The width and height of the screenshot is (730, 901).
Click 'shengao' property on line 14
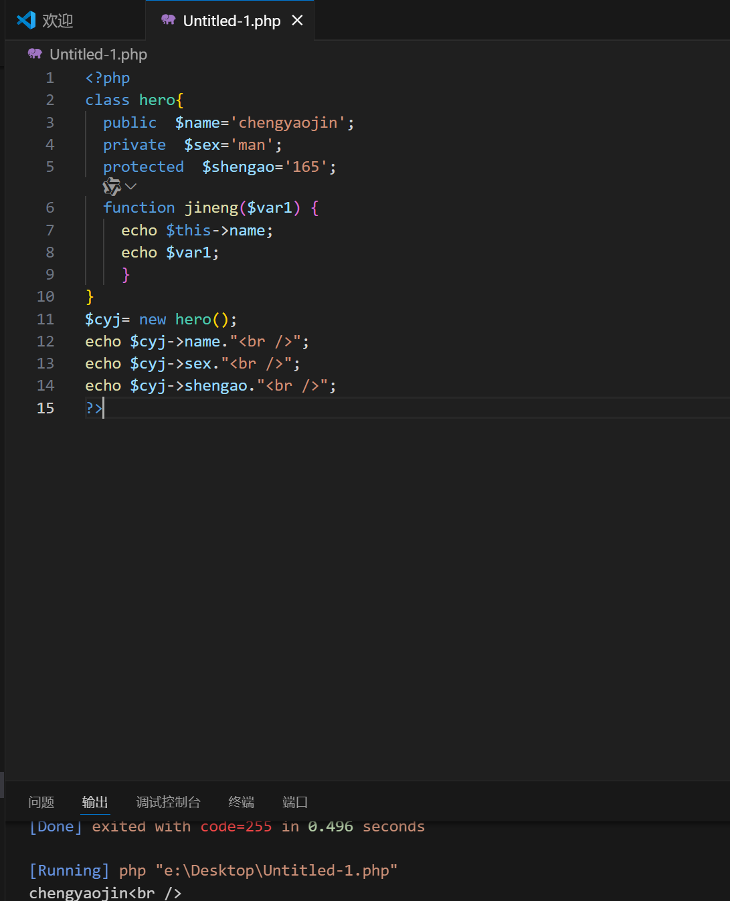(x=216, y=386)
